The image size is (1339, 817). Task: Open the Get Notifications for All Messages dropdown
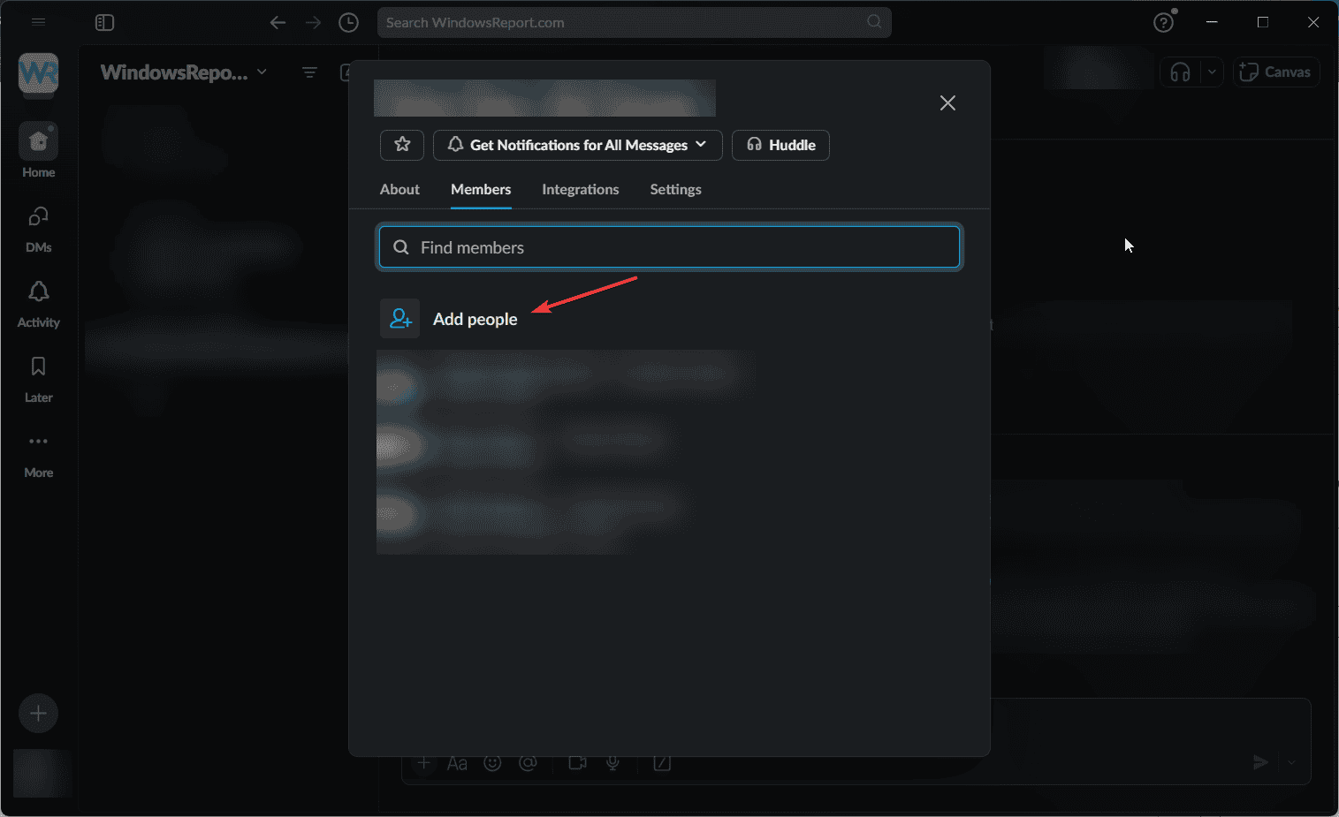point(577,145)
